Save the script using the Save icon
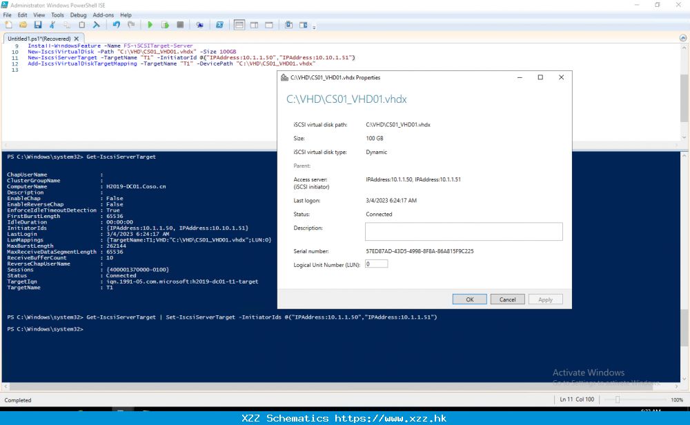 (38, 24)
